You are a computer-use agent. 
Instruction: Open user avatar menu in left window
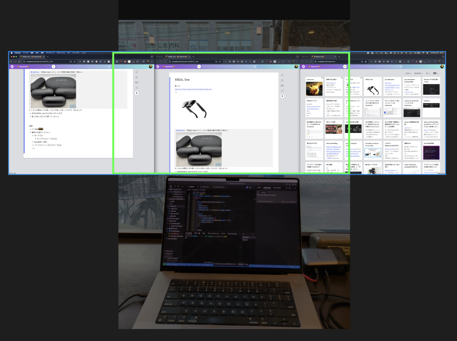(x=150, y=66)
